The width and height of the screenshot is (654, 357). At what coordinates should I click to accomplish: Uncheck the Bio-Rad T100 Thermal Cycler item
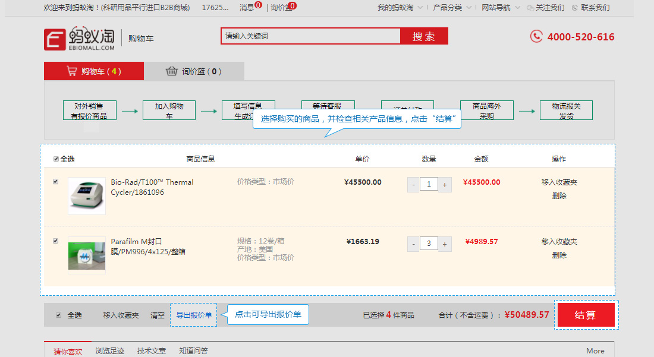(55, 182)
